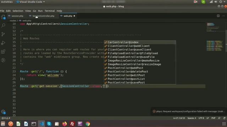Choose FileUploadController@fileUpload suggestion
Image resolution: width=227 pixels, height=127 pixels.
[140, 53]
